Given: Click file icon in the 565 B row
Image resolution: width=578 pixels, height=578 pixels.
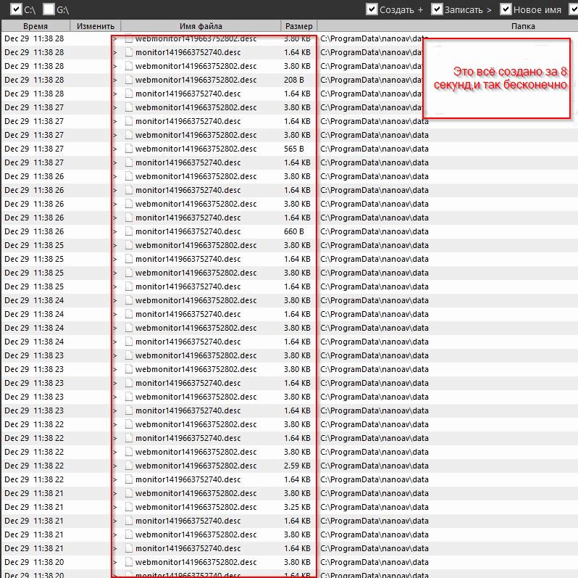Looking at the screenshot, I should pos(129,149).
